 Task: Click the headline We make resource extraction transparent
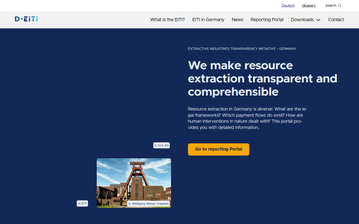pos(263,79)
